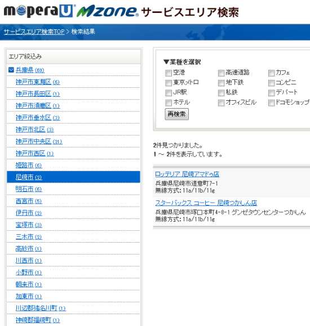This screenshot has width=310, height=326.
Task: Choose 神戸市北区 from the area list
Action: [x=35, y=129]
